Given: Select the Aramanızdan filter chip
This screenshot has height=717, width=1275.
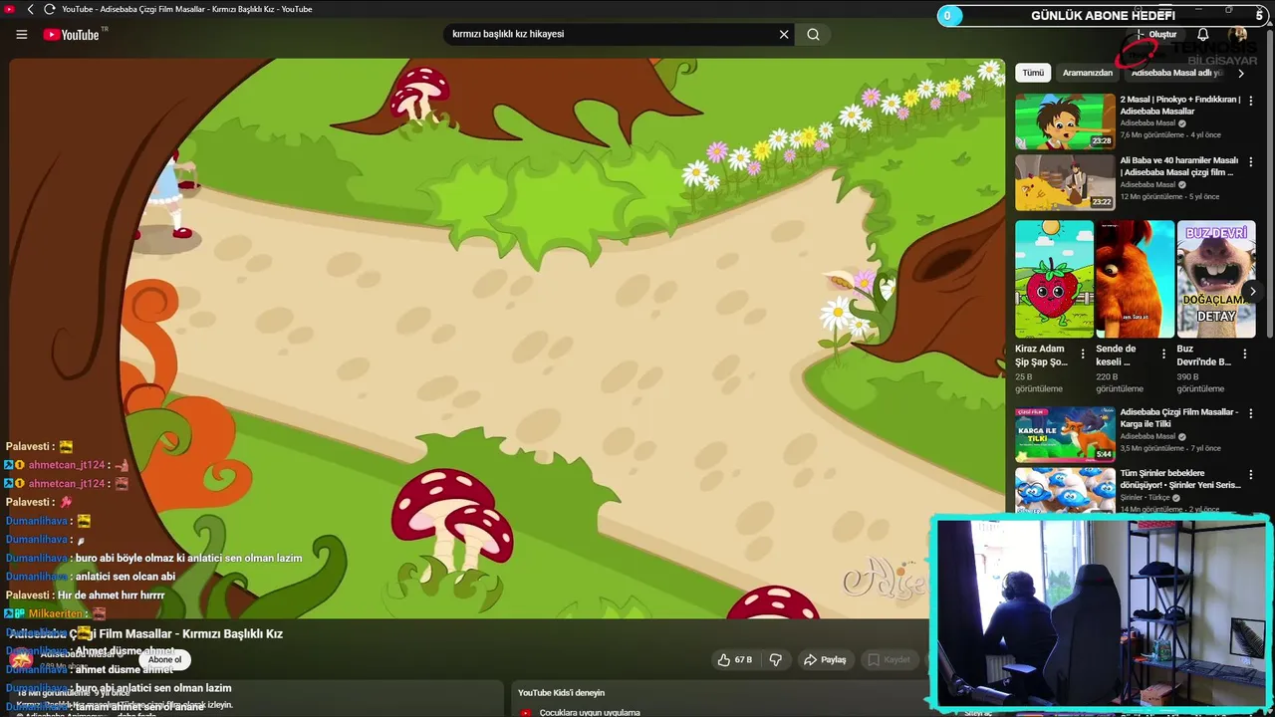Looking at the screenshot, I should (1087, 73).
